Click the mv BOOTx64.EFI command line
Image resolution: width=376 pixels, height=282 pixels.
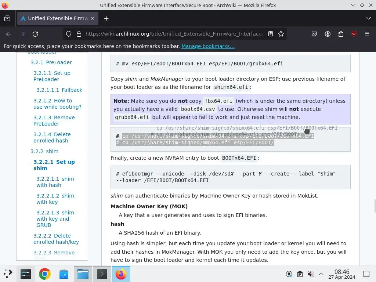click(199, 64)
